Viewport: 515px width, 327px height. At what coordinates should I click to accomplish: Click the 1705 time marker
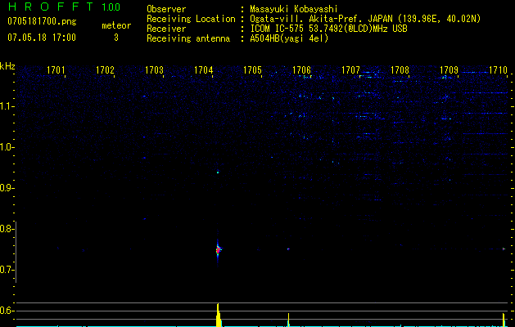(252, 70)
